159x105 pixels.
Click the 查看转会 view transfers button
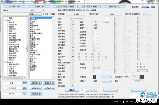pos(49,83)
